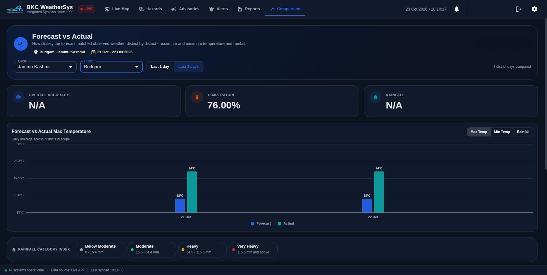The image size is (547, 275).
Task: Click the 21 Oct Actual bar
Action: click(192, 192)
